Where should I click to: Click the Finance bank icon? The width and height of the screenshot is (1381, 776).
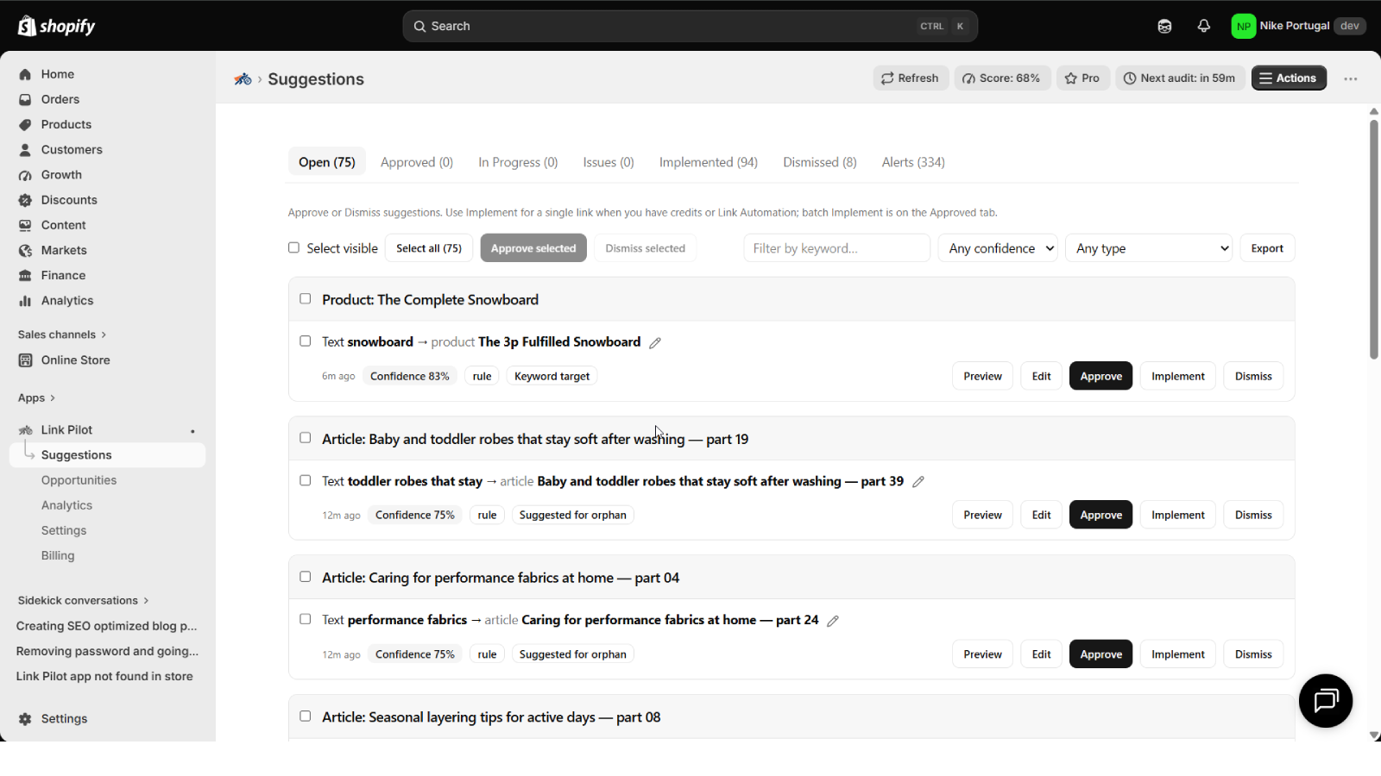pos(25,275)
